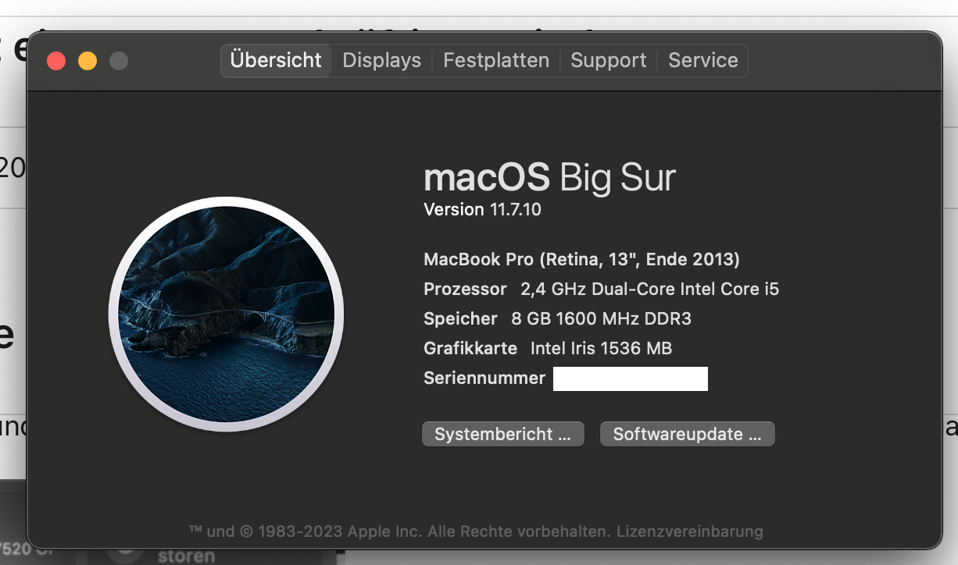Click the macOS Big Sur wallpaper icon
Image resolution: width=958 pixels, height=565 pixels.
226,314
